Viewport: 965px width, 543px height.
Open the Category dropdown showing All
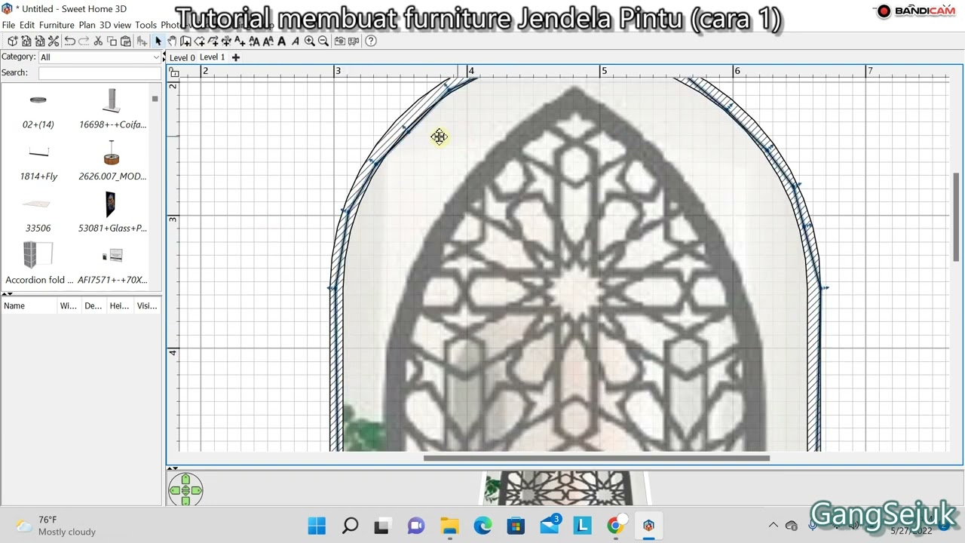[x=100, y=57]
